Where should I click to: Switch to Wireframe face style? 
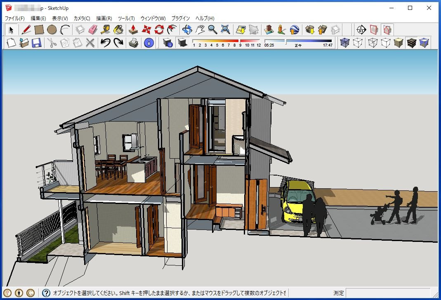(373, 43)
